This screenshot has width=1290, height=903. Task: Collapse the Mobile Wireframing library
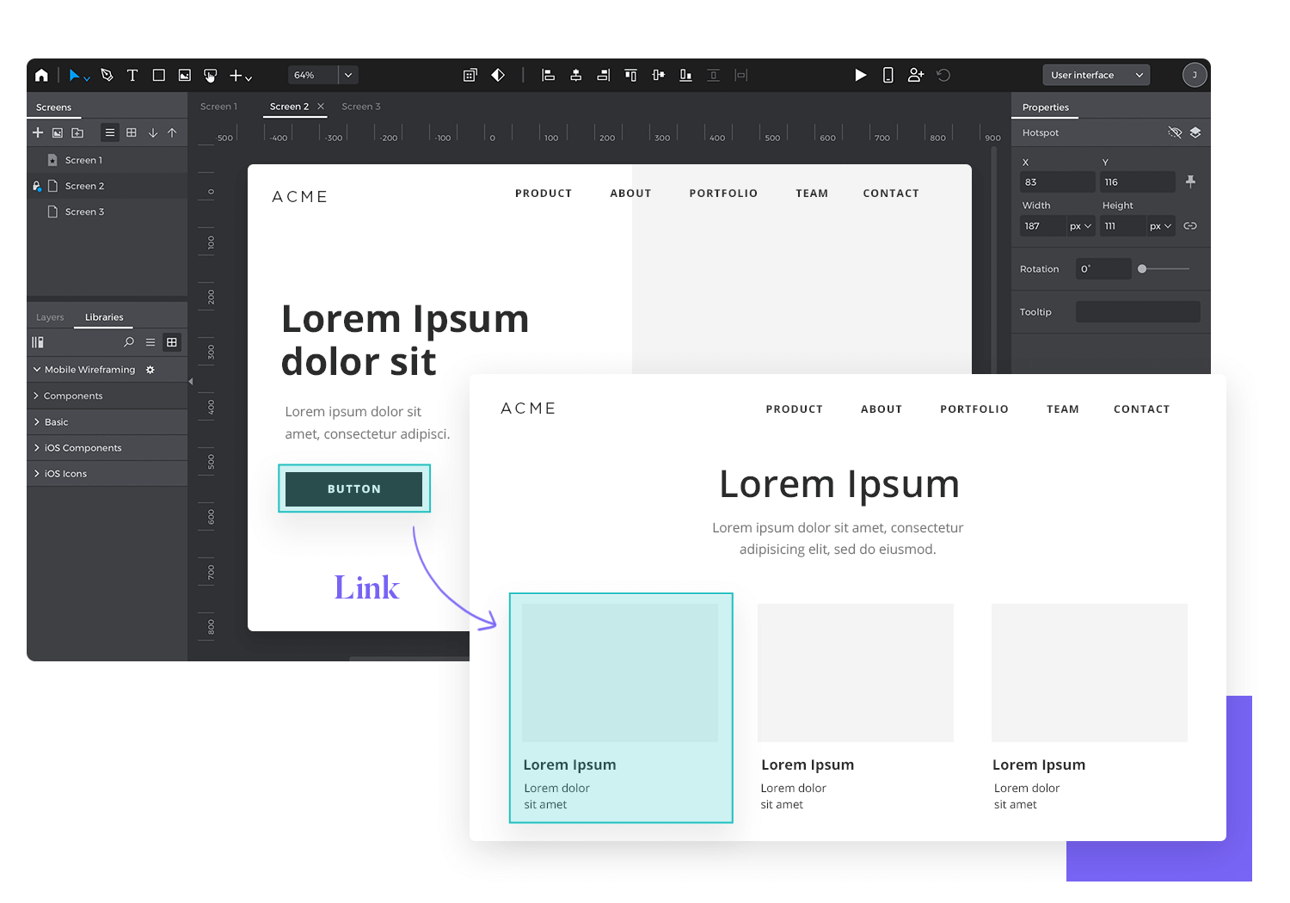point(37,370)
